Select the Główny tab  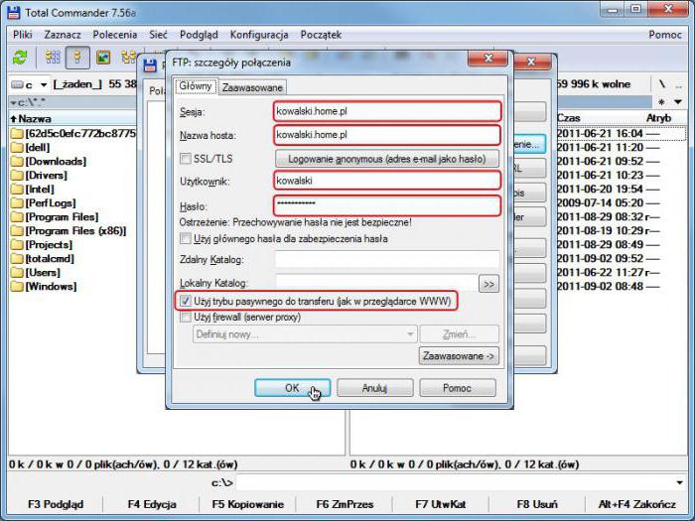(196, 86)
